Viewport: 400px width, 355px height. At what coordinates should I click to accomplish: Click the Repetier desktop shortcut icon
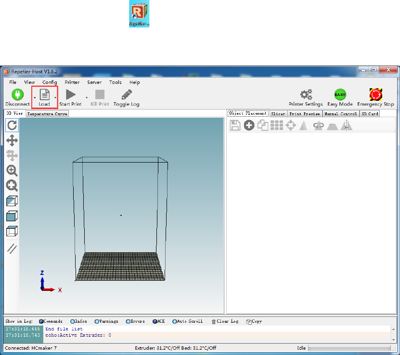(x=139, y=14)
